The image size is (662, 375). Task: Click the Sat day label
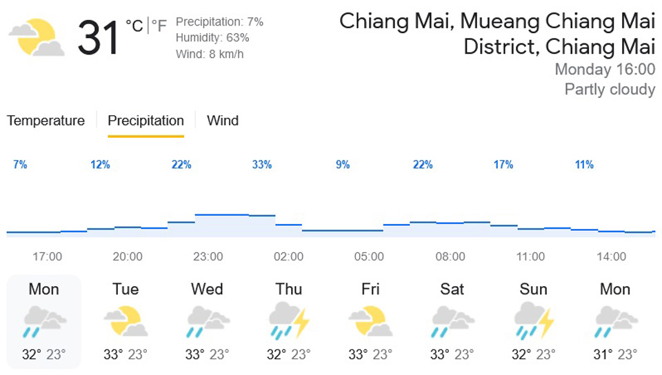tap(452, 290)
